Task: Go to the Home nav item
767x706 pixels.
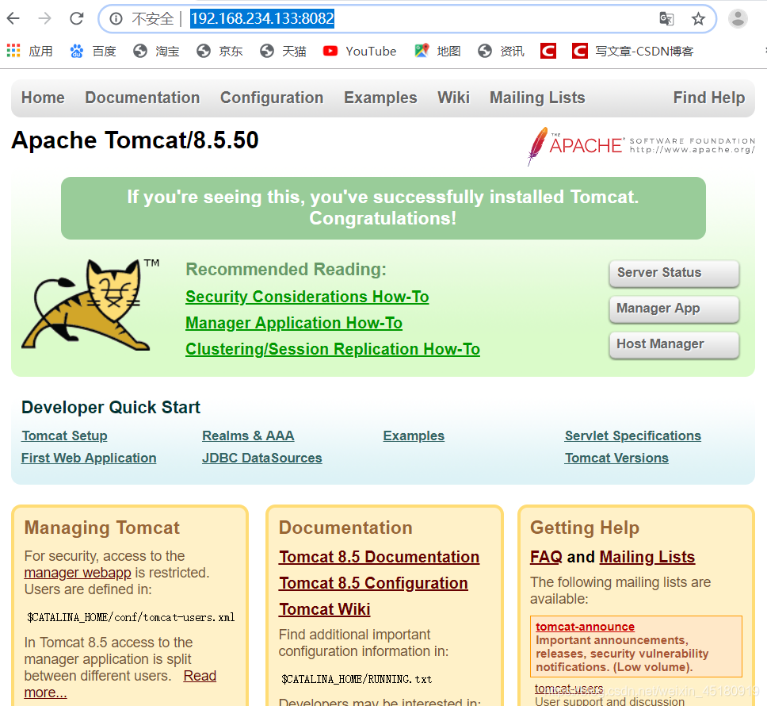Action: tap(43, 98)
